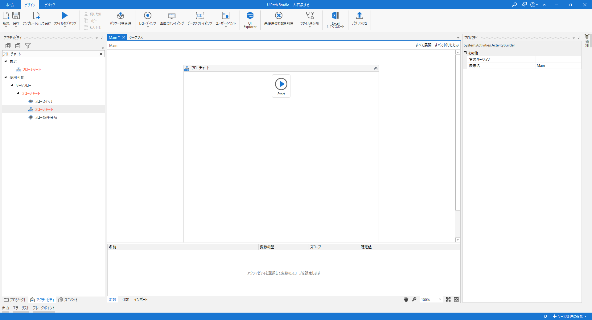The width and height of the screenshot is (592, 320).
Task: Close the Main document tab
Action: pyautogui.click(x=124, y=37)
